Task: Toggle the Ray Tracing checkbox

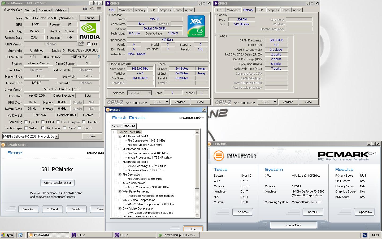Action: tap(43, 128)
